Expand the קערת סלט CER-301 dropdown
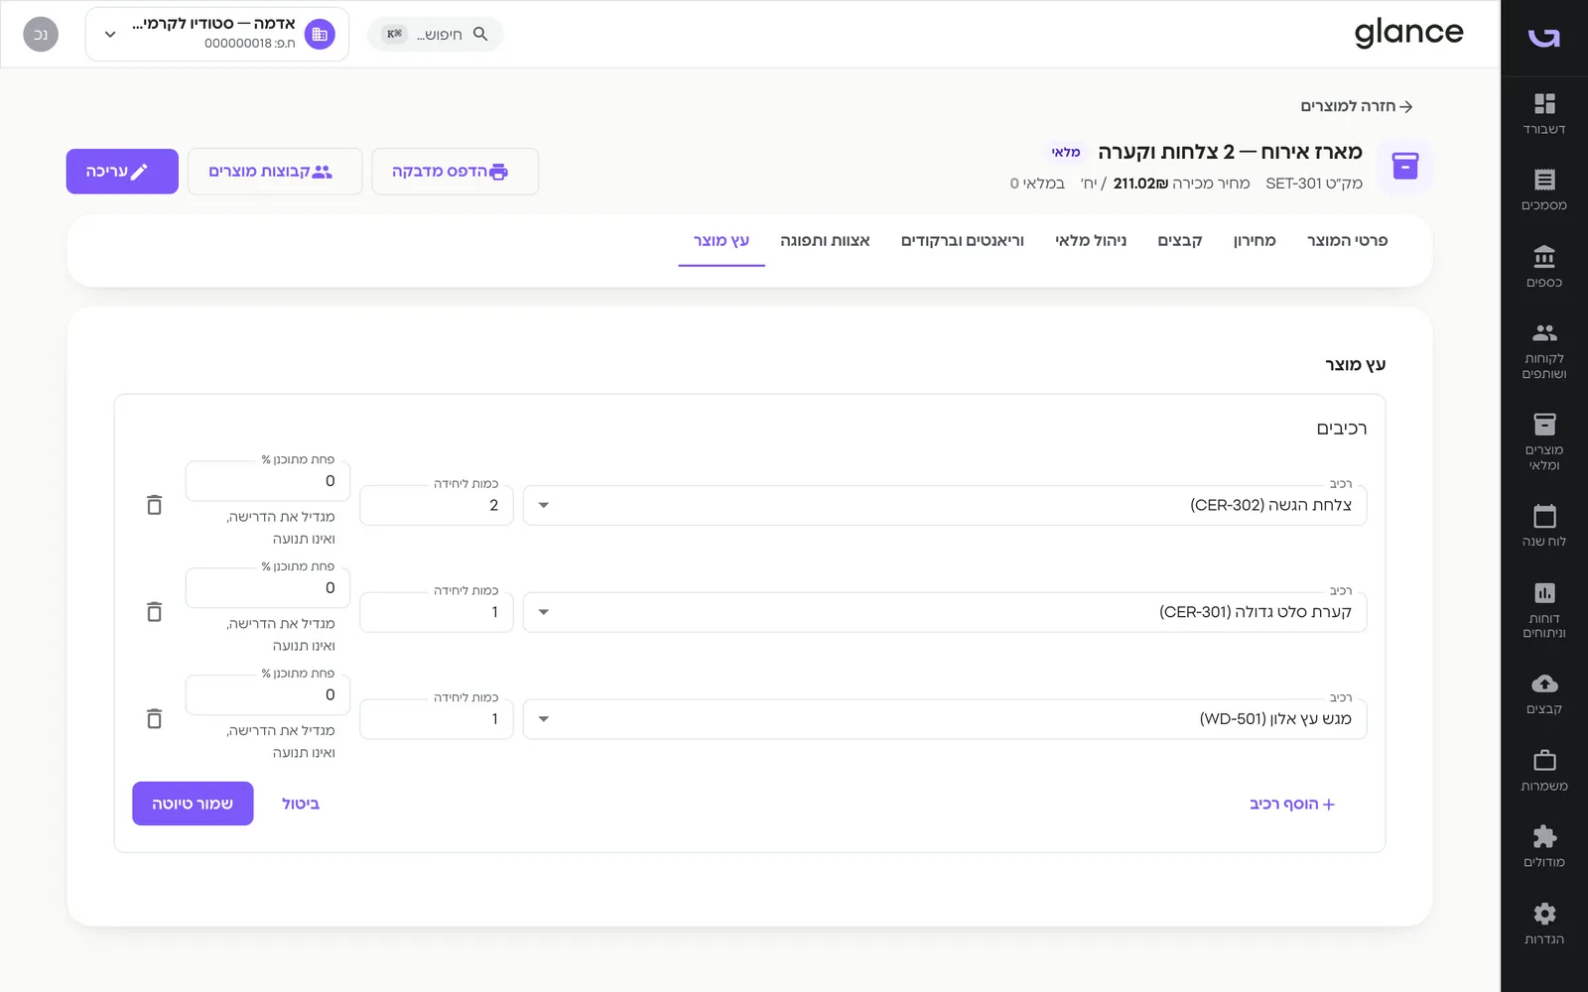This screenshot has width=1588, height=992. [x=544, y=612]
